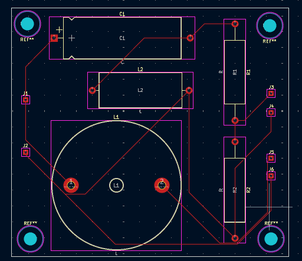Select the lower pad of resistor R1

click(235, 120)
